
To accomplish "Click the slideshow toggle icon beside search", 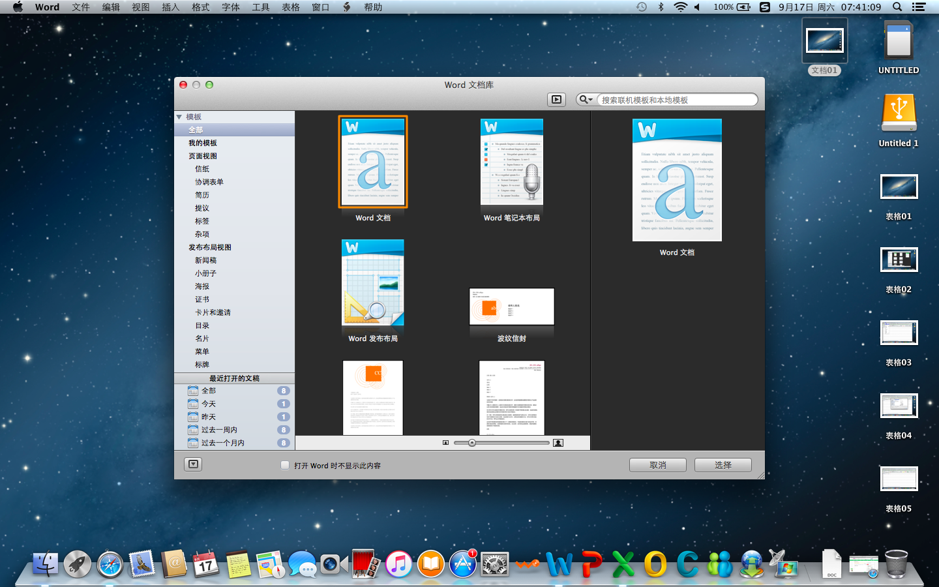I will tap(556, 100).
